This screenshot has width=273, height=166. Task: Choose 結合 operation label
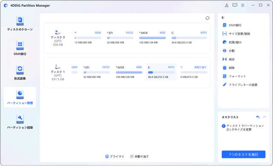pyautogui.click(x=232, y=59)
